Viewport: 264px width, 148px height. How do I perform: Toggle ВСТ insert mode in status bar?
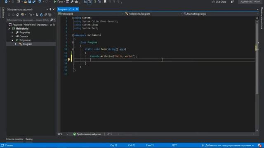[174, 145]
